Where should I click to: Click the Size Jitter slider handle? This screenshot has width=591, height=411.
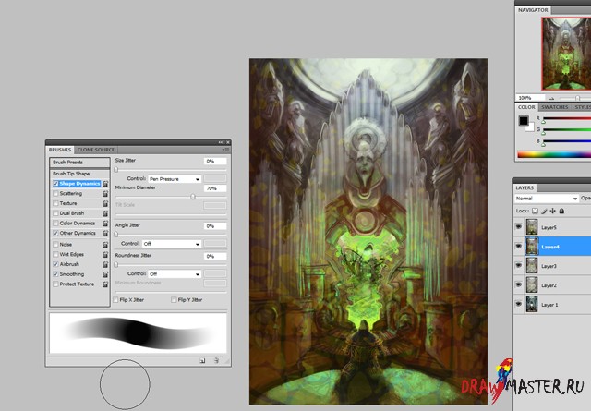point(116,170)
